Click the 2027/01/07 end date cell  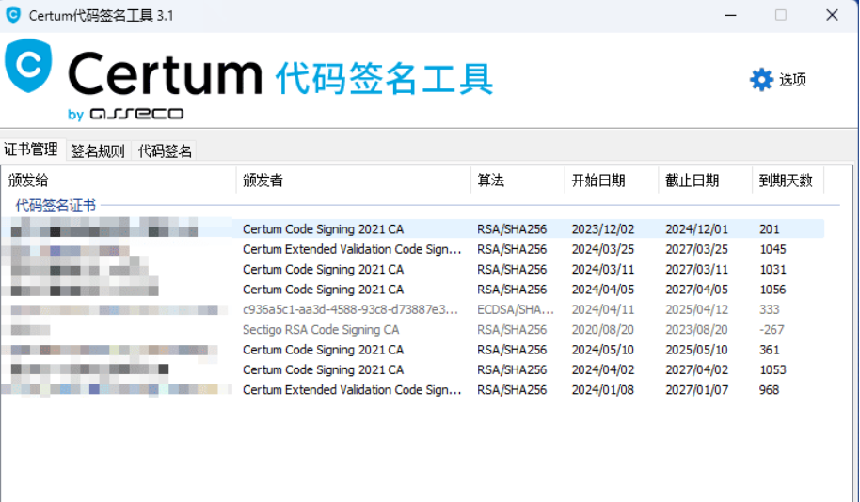[696, 389]
